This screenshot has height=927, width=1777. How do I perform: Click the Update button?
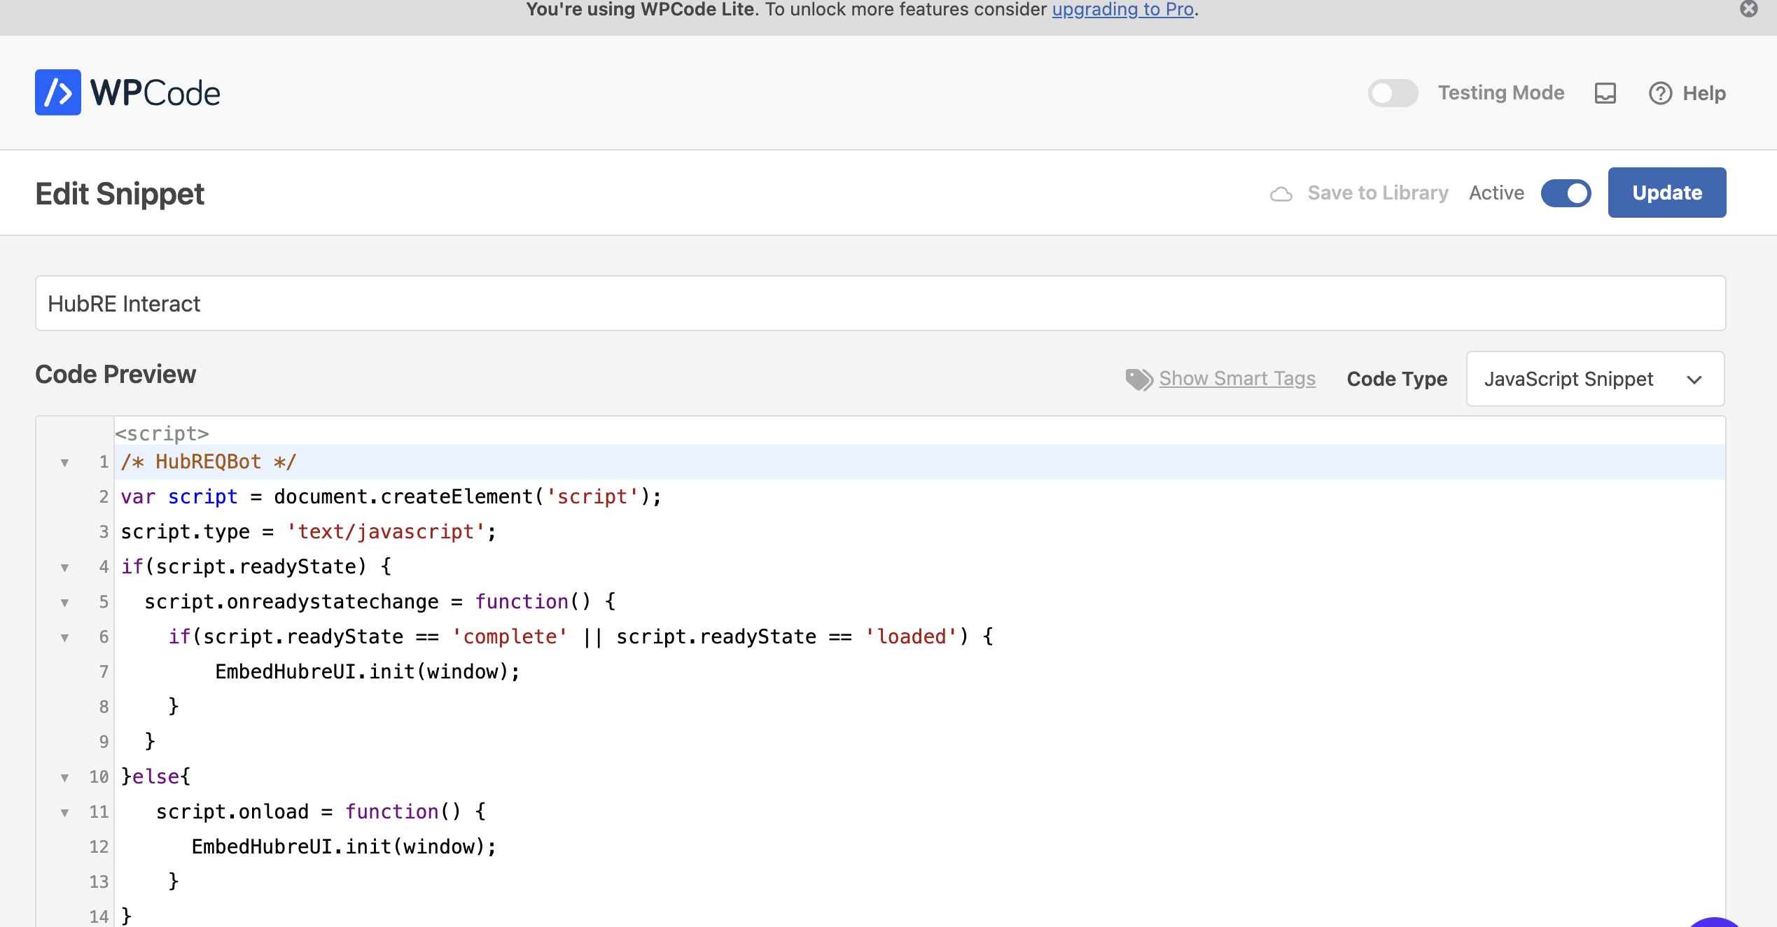tap(1666, 193)
